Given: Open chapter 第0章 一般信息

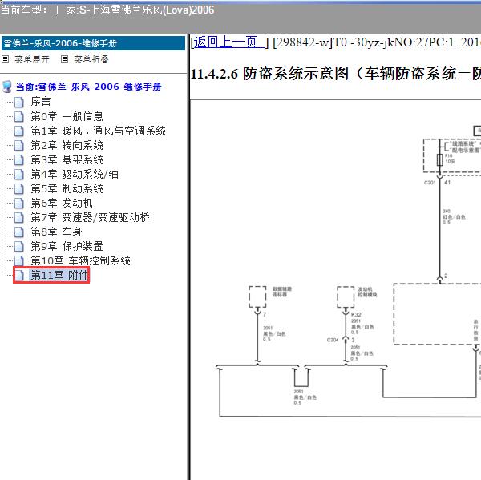Looking at the screenshot, I should tap(67, 116).
